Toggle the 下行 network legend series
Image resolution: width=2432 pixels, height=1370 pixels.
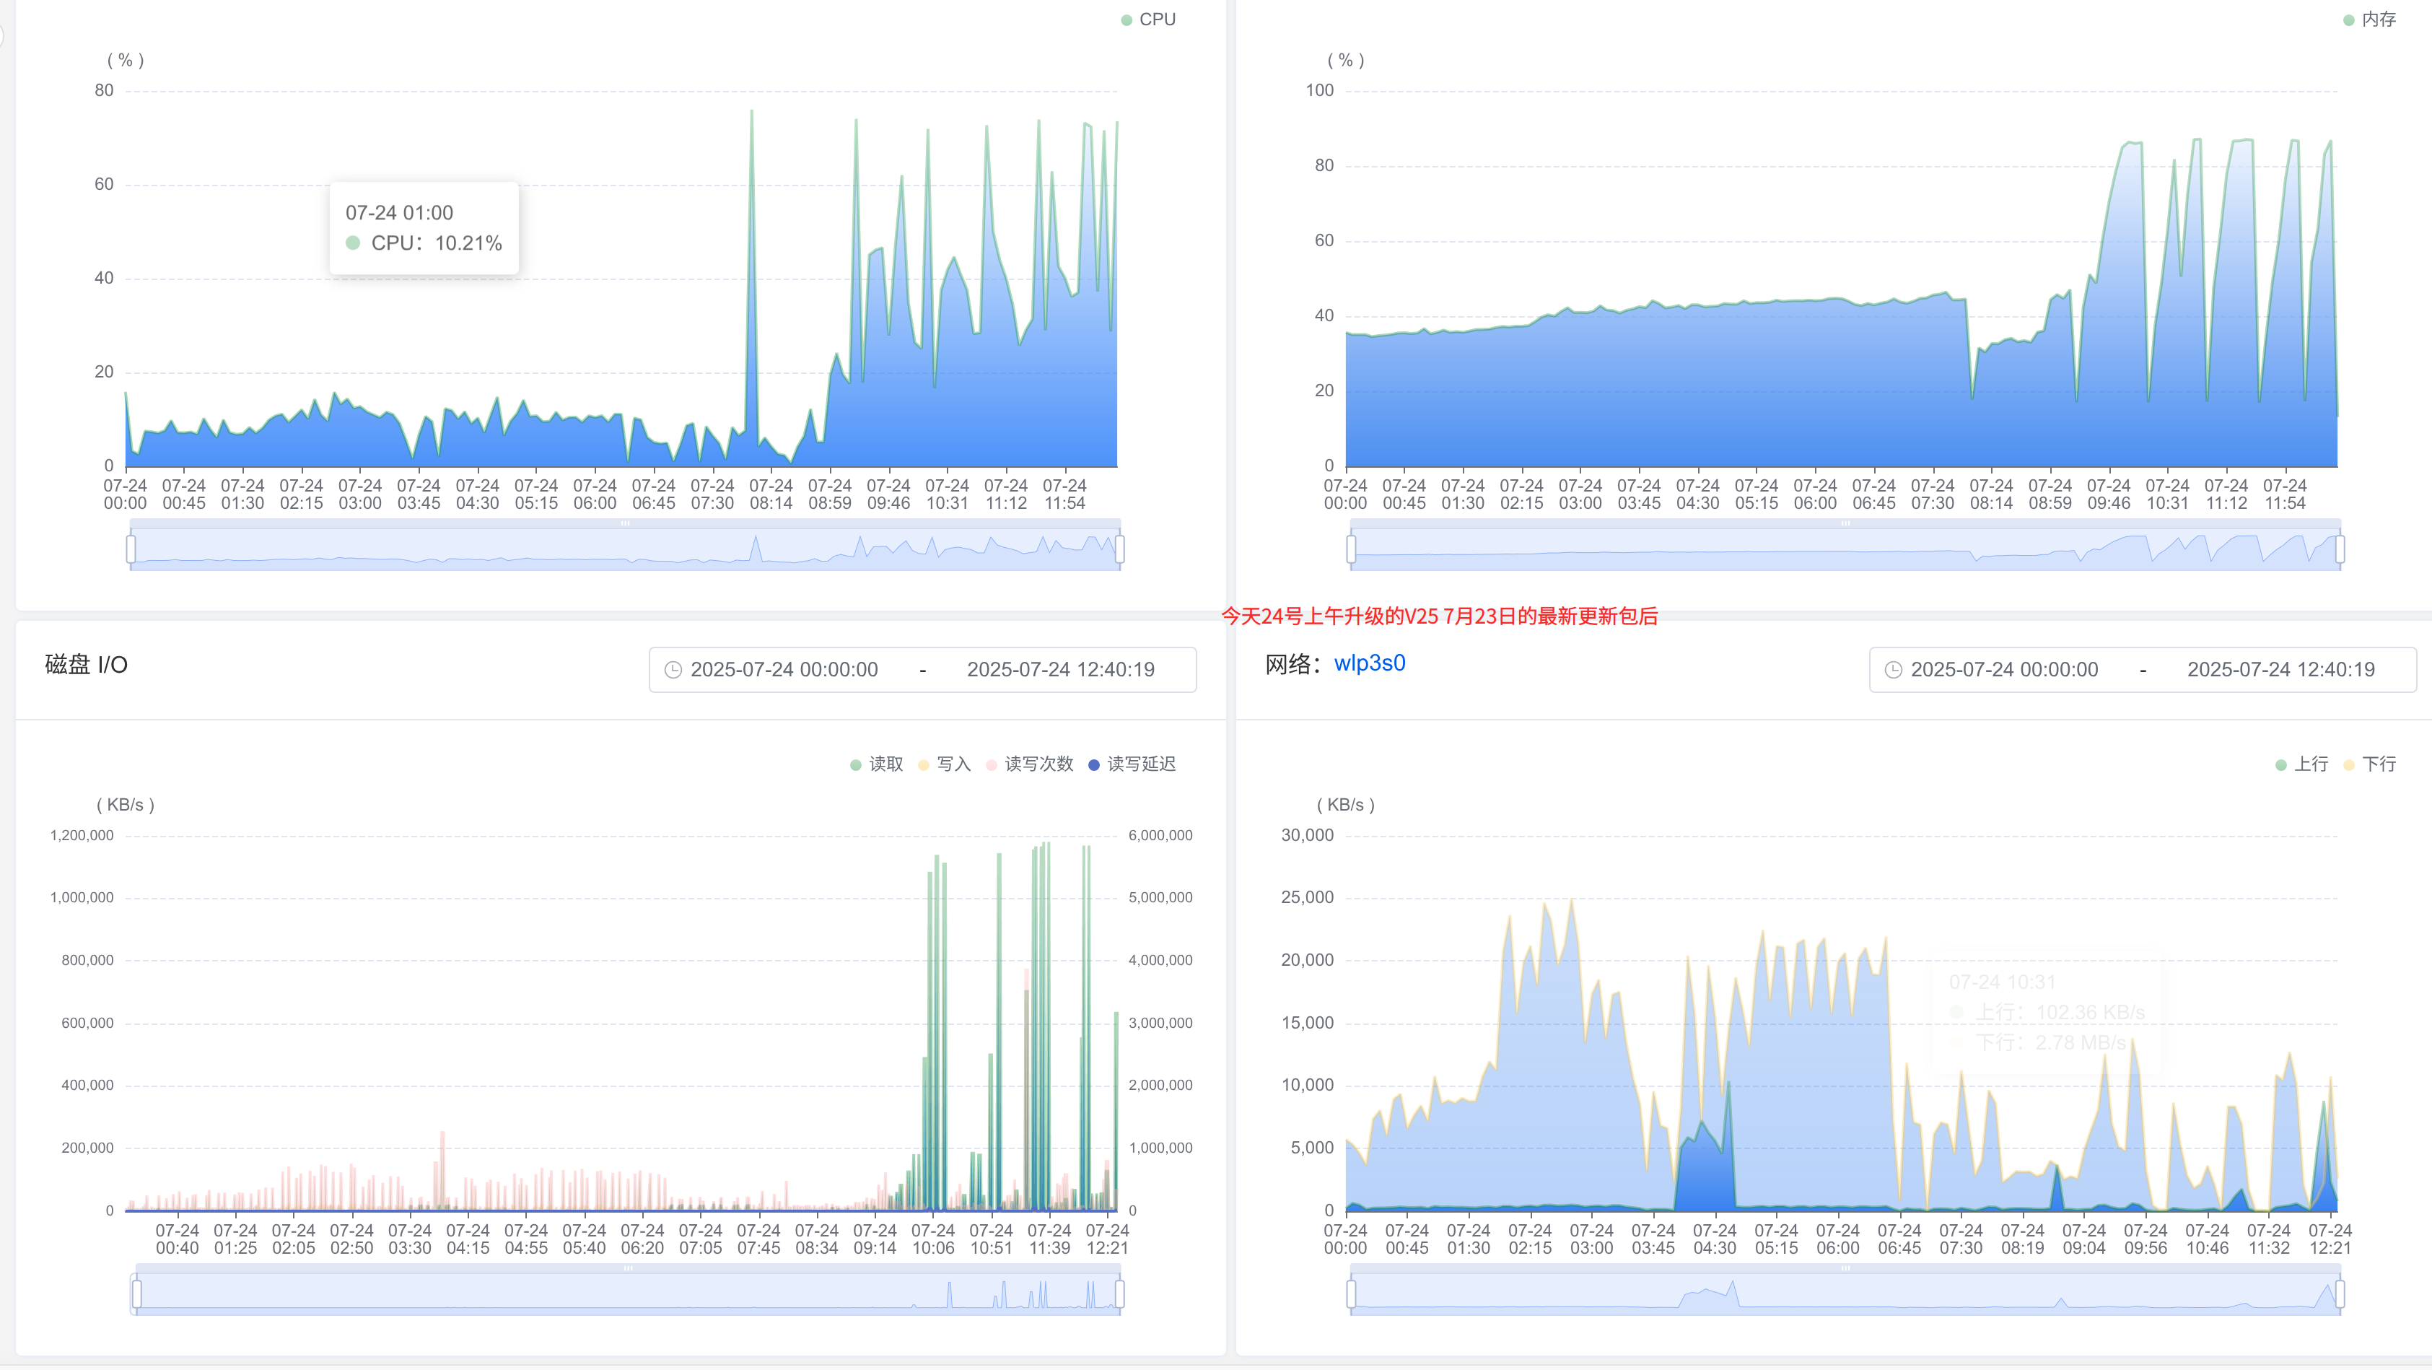pos(2370,764)
